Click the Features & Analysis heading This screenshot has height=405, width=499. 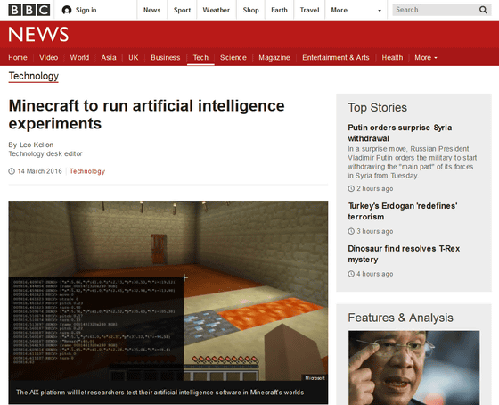coord(400,318)
